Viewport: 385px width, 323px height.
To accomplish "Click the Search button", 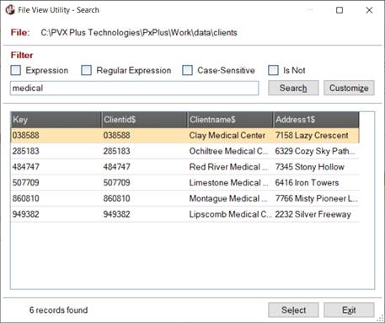I will pos(293,88).
